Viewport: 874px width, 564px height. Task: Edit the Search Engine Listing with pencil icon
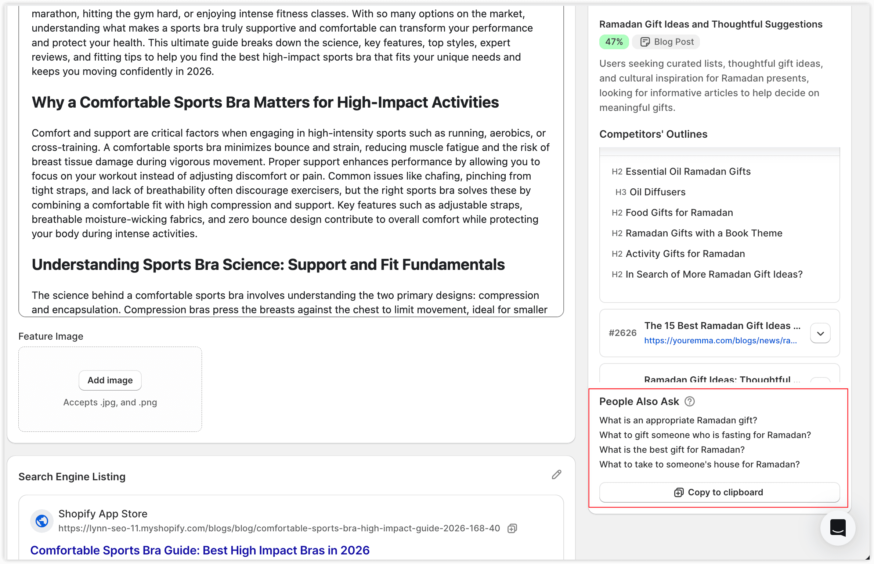click(556, 474)
